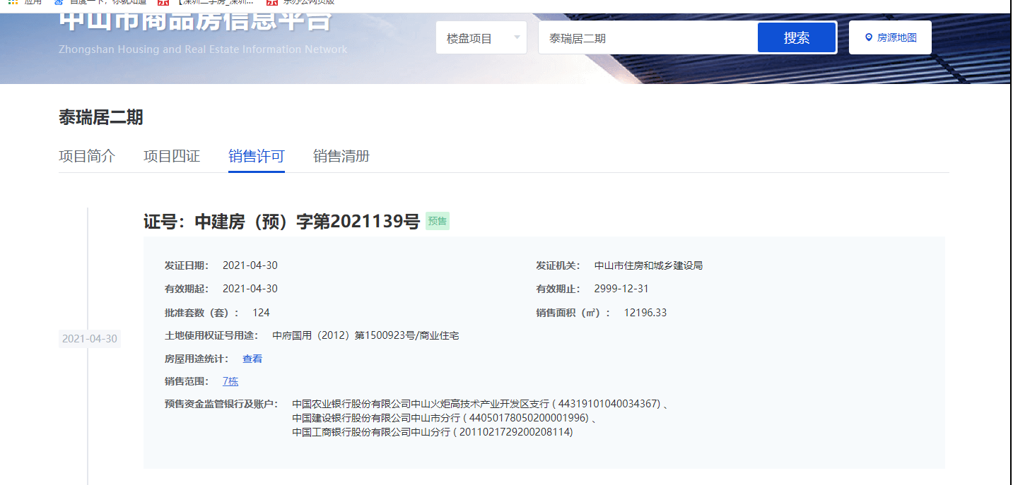Click the 预售资金监管银行及账户 label
Viewport: 1013px width, 485px height.
[x=221, y=404]
